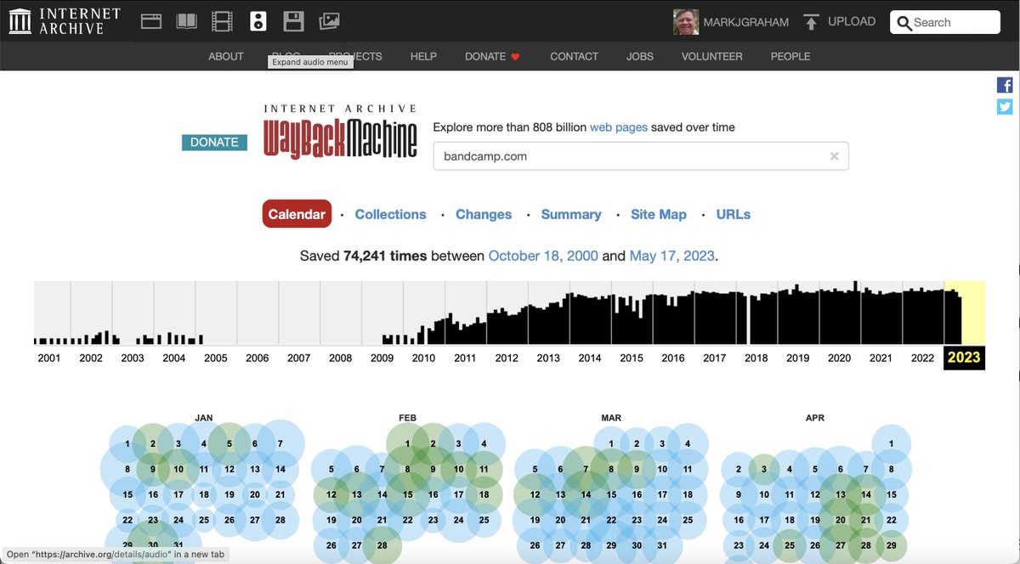Open the ABOUT nav item
This screenshot has height=564, width=1020.
226,56
